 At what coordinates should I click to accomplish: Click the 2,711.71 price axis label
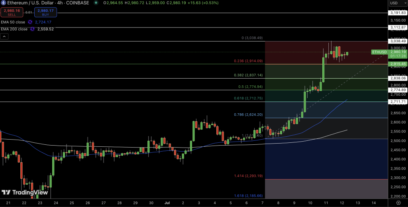[x=397, y=102]
